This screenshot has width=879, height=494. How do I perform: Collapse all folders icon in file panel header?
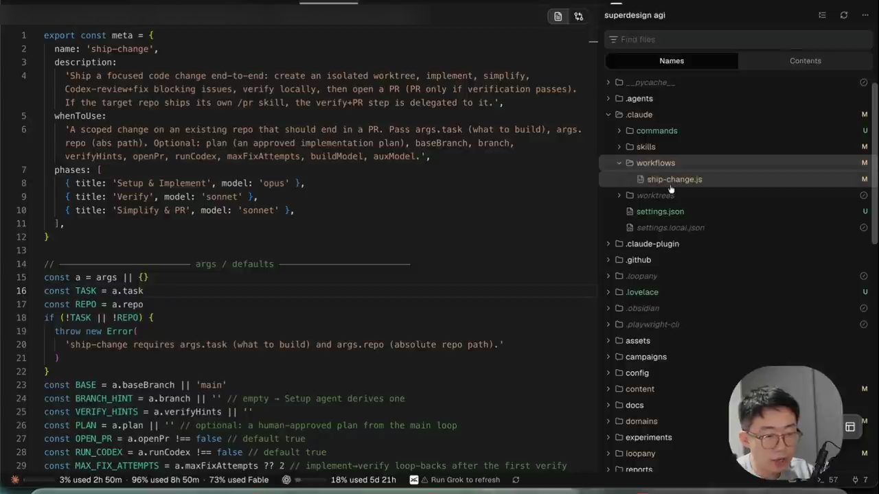(822, 15)
